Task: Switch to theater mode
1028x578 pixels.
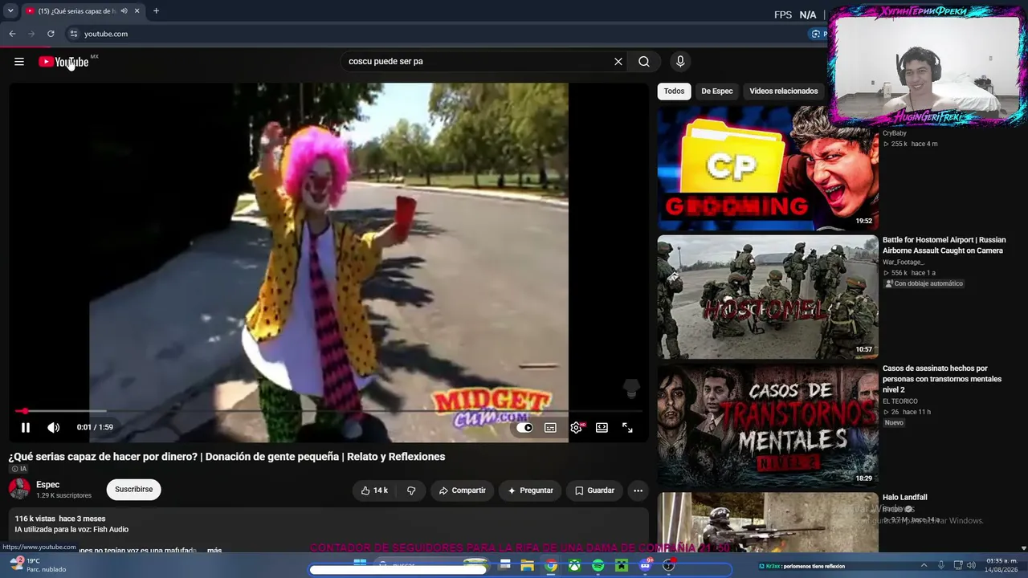Action: pyautogui.click(x=602, y=428)
